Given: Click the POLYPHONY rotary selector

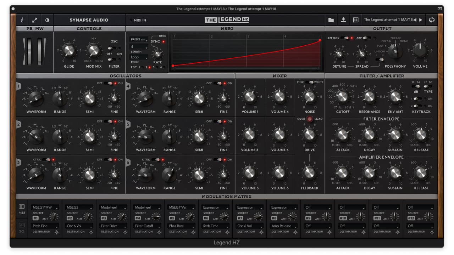Looking at the screenshot, I should click(395, 51).
